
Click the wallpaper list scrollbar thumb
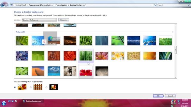176,50
